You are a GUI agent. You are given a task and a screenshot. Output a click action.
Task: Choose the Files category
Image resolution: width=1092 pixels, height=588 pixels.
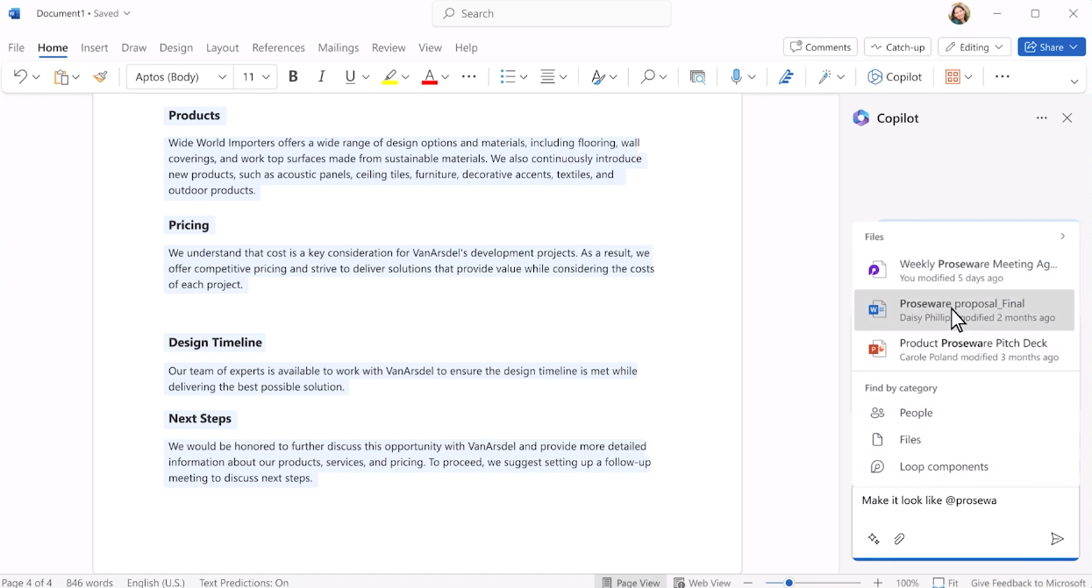click(965, 440)
